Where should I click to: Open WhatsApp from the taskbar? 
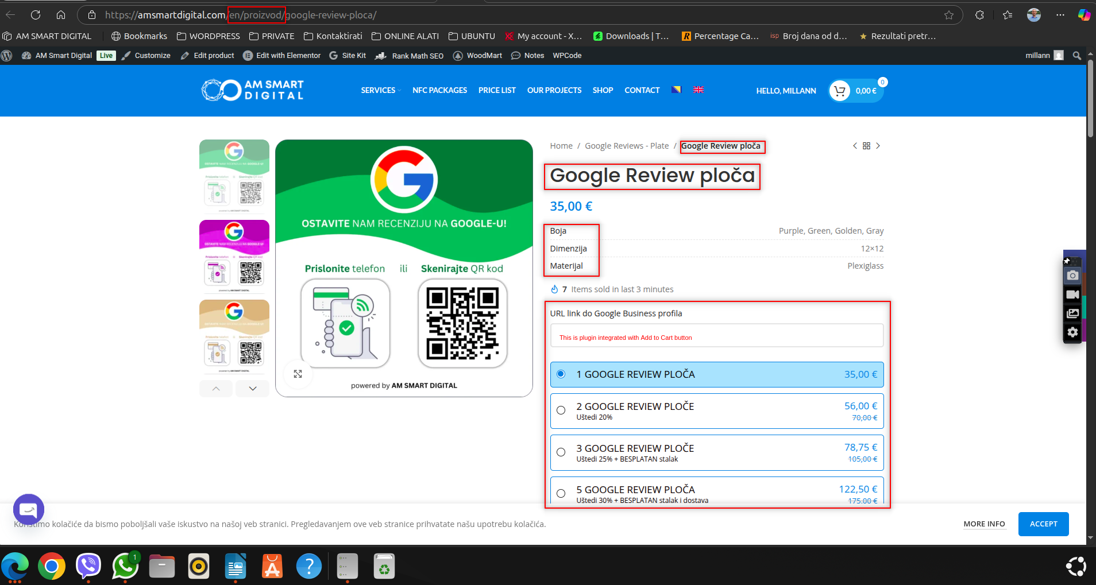point(125,567)
